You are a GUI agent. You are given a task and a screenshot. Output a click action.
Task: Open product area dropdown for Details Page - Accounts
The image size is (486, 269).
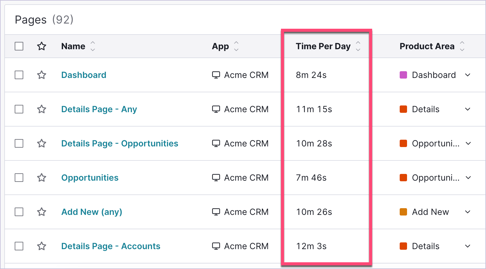(x=468, y=246)
